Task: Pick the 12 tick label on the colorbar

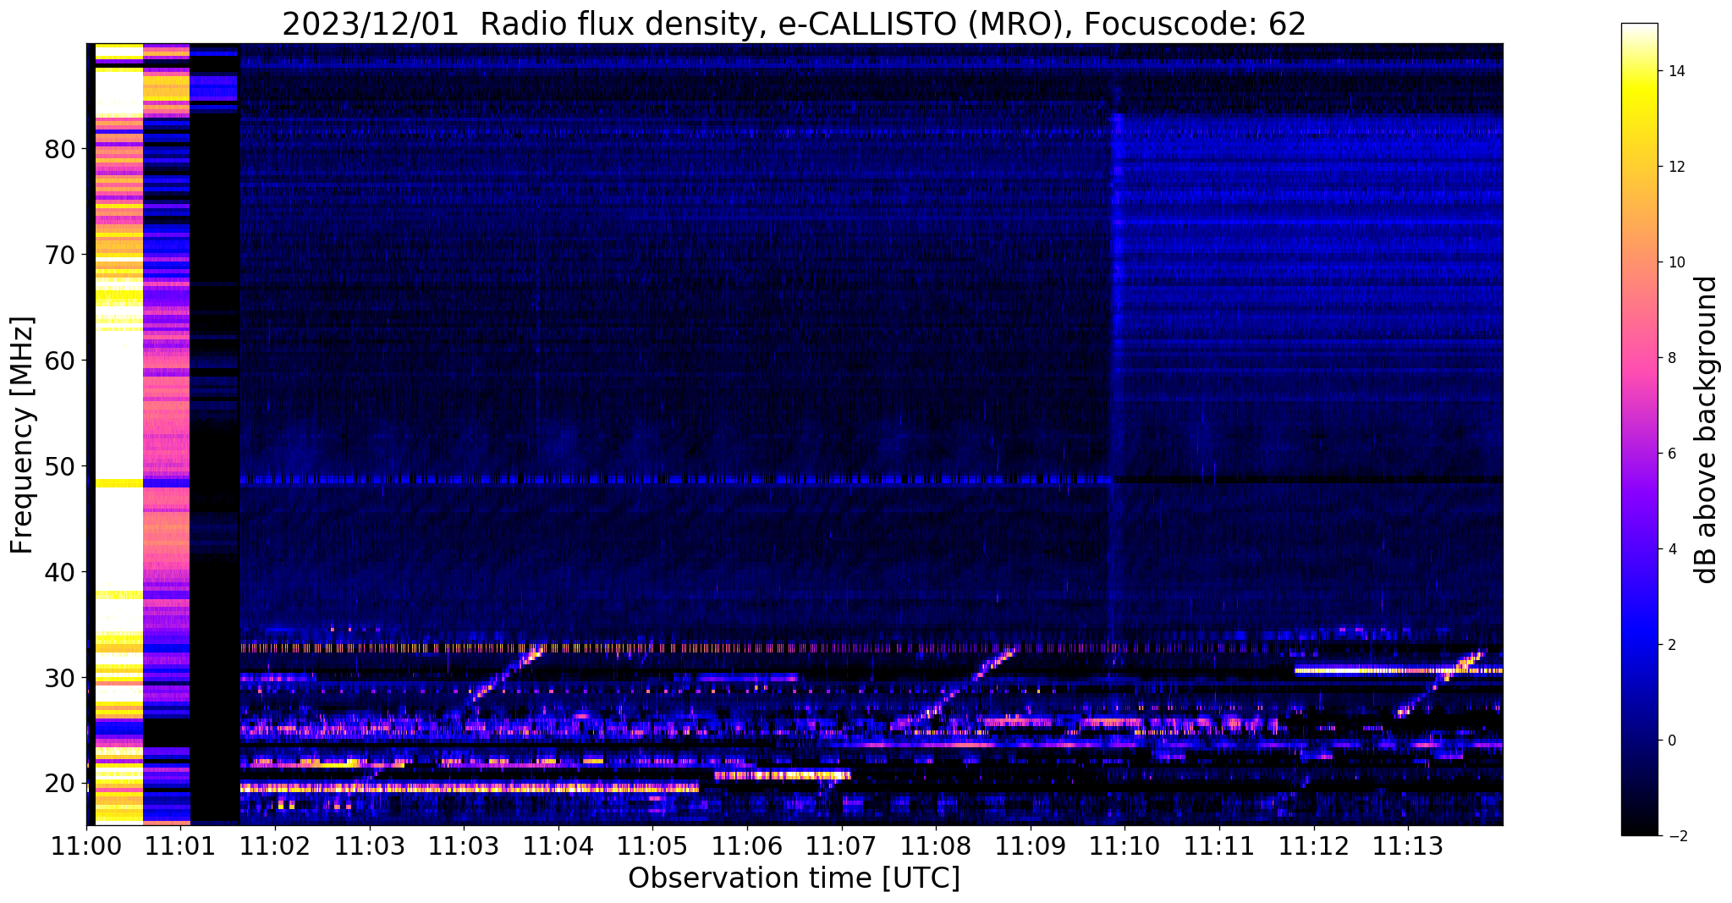Action: (1675, 167)
